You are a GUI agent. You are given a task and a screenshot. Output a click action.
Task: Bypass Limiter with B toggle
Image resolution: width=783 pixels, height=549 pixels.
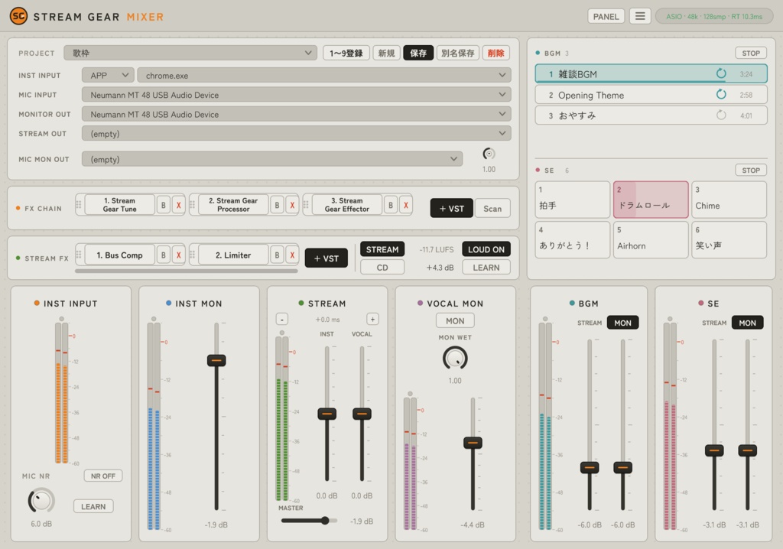[277, 255]
